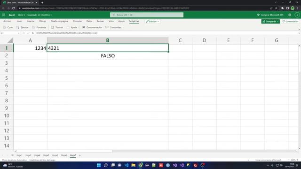Open the Script Lab Tutorial
Screen dimensions: 301x169
(x=57, y=27)
